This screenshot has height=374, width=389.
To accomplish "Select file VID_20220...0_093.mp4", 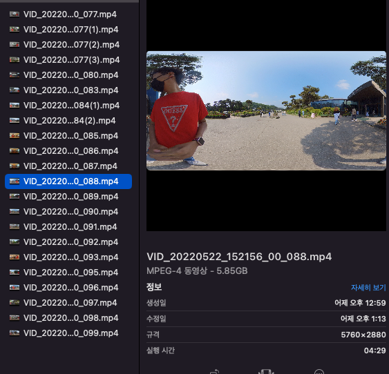I will [x=68, y=257].
